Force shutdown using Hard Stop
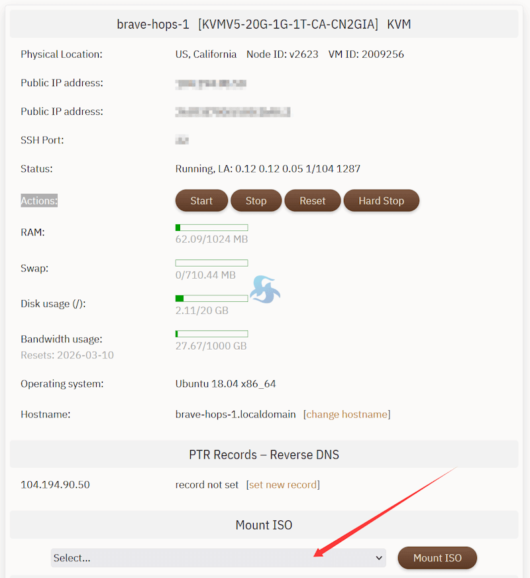This screenshot has height=578, width=530. click(382, 200)
